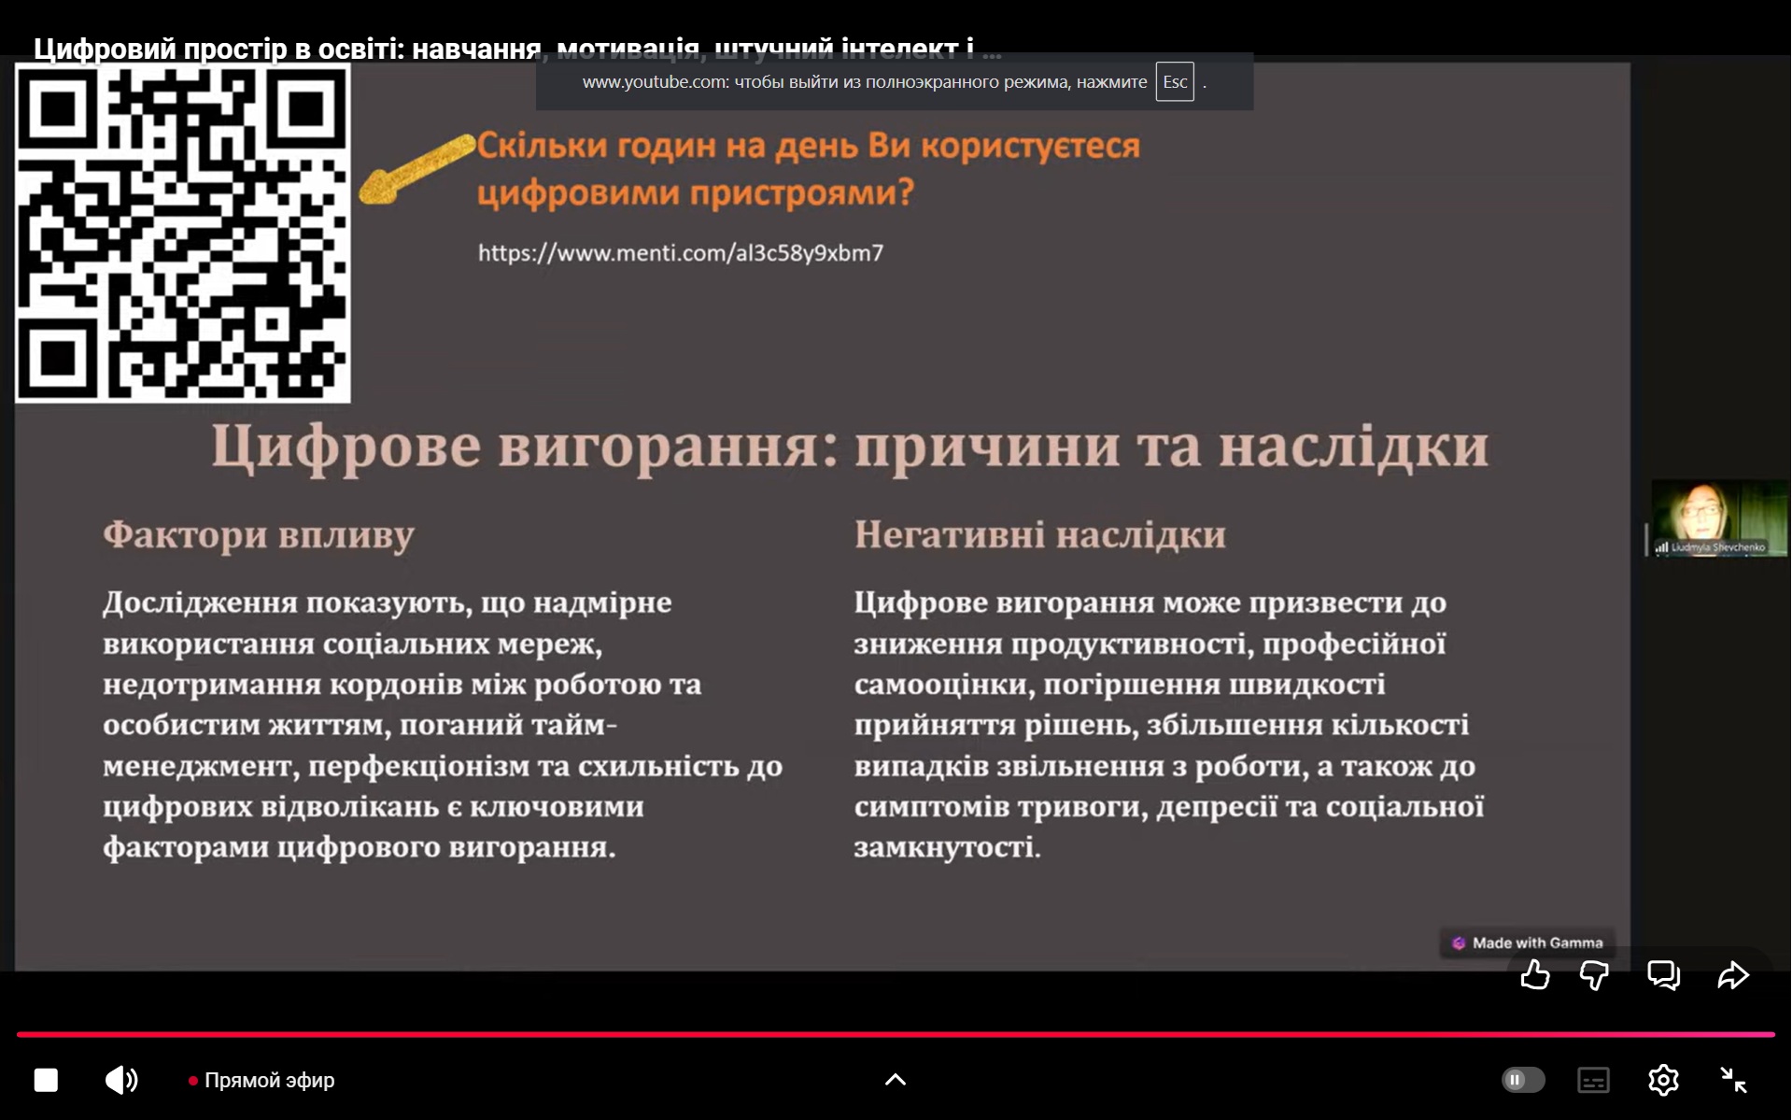Mute the video with the speaker icon
1792x1120 pixels.
[121, 1080]
